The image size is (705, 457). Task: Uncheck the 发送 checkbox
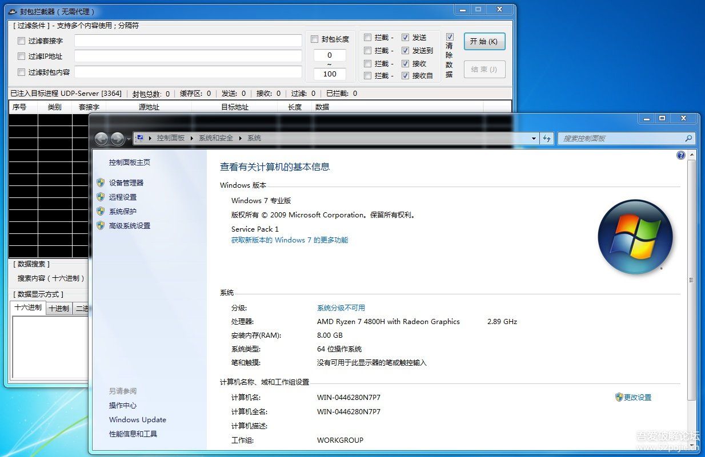pos(405,37)
